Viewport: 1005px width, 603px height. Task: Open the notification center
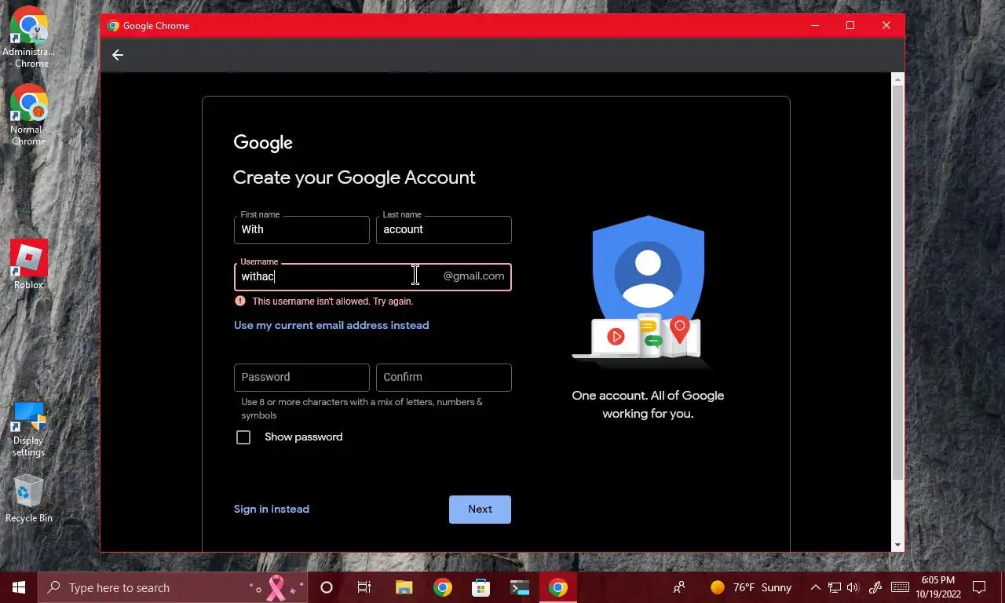979,587
